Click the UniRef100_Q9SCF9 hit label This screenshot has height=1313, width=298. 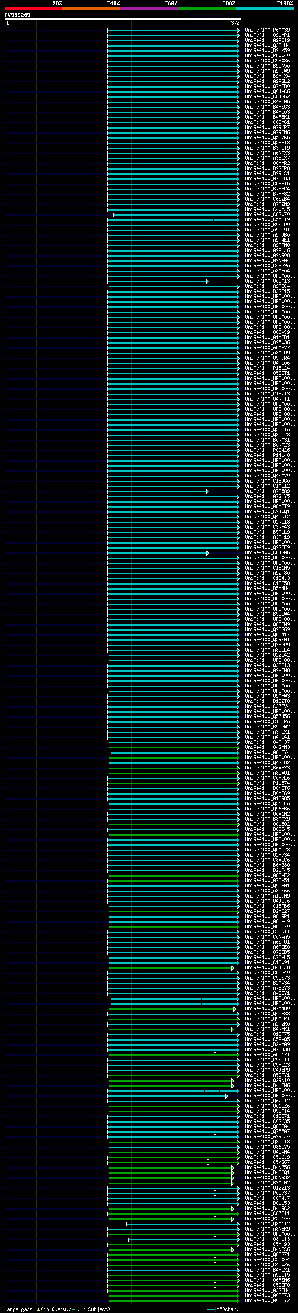[267, 547]
